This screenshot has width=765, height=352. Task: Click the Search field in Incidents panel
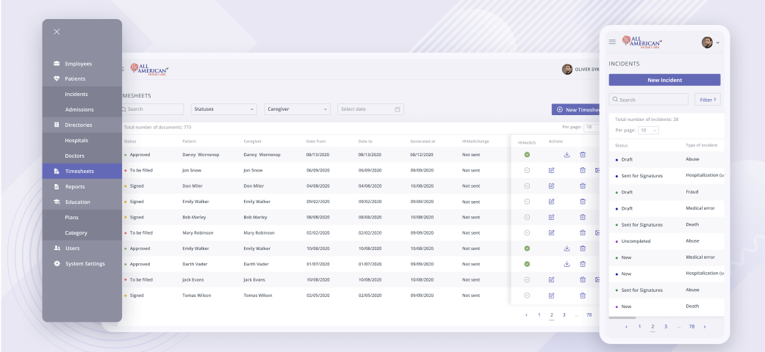(x=649, y=100)
